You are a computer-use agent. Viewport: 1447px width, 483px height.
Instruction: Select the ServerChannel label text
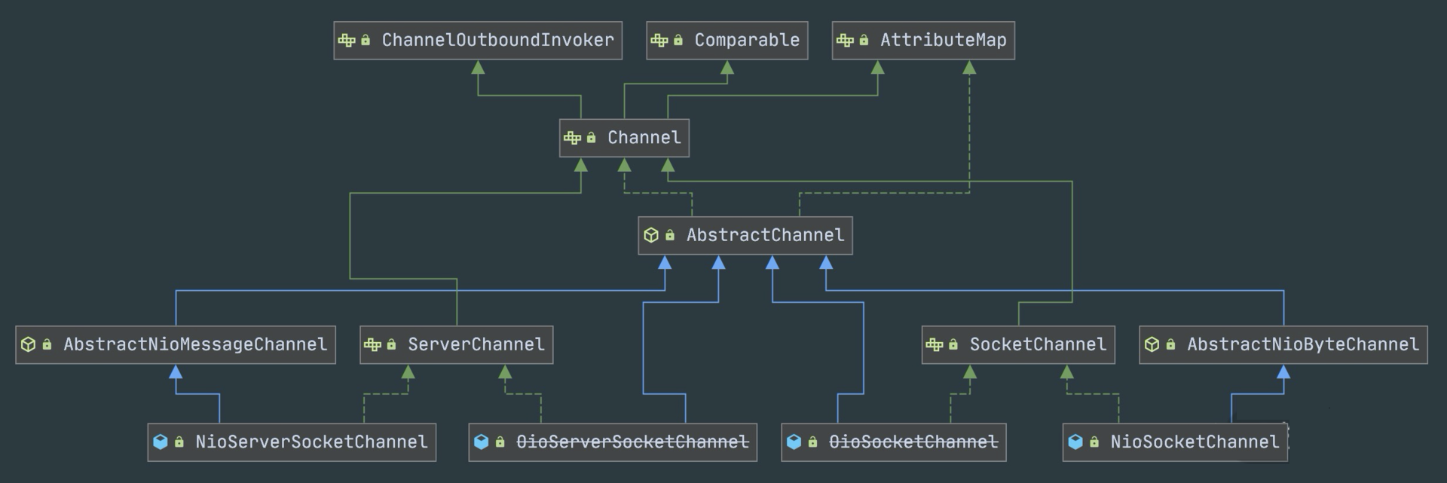pos(476,344)
